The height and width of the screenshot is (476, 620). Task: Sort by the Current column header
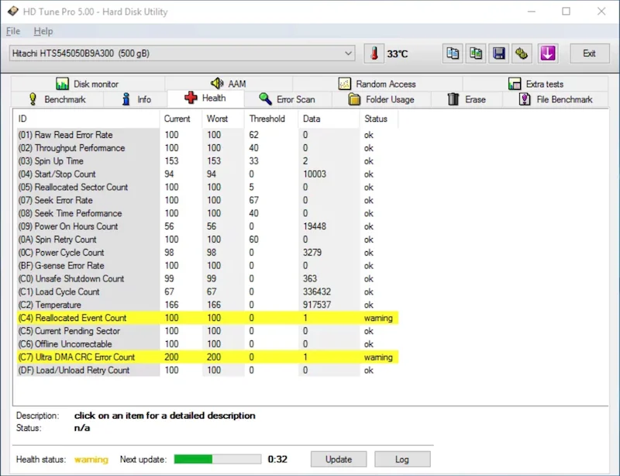click(181, 119)
